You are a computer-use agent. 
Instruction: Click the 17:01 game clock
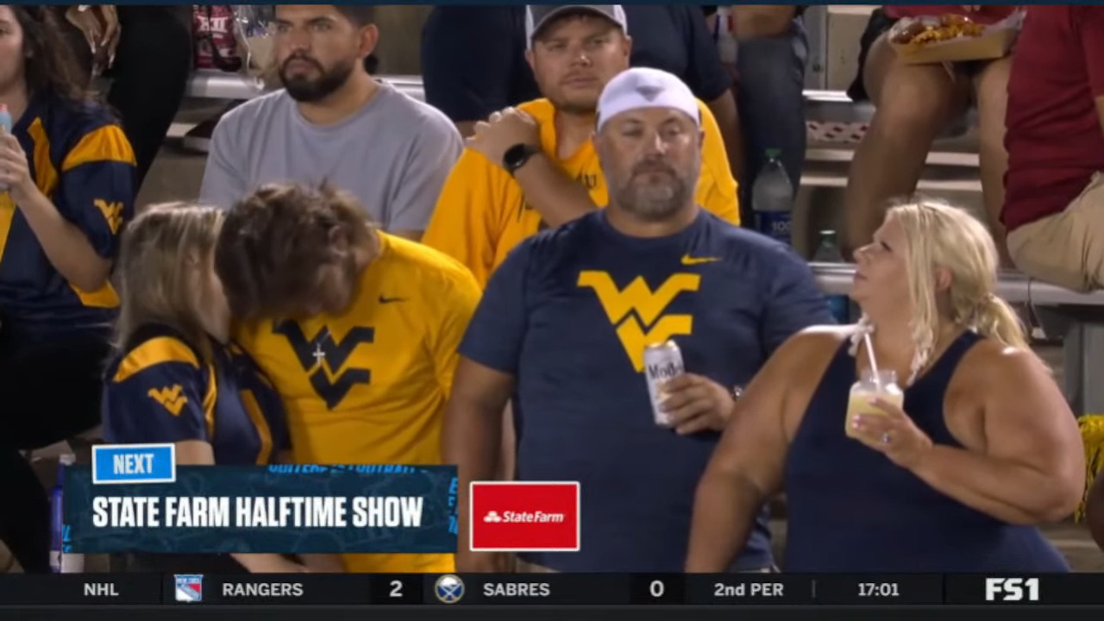(878, 590)
